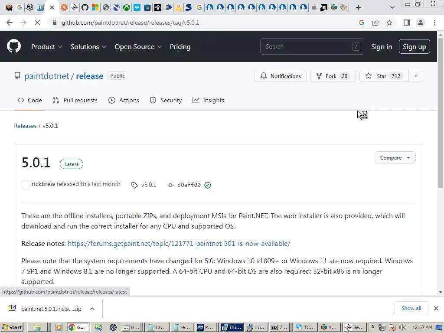444x333 pixels.
Task: Open the Chrome three-dot menu
Action: [434, 23]
